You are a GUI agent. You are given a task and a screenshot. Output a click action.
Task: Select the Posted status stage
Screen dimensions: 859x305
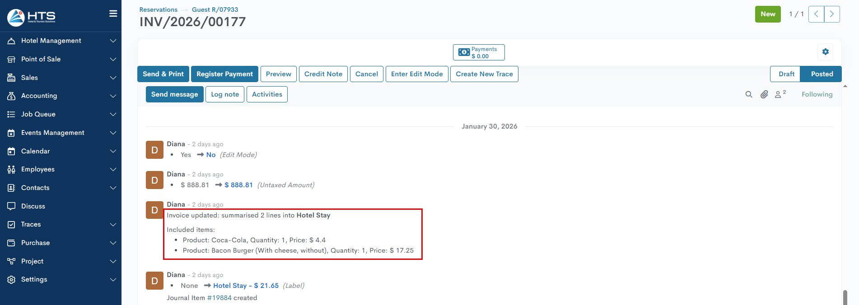pyautogui.click(x=821, y=74)
